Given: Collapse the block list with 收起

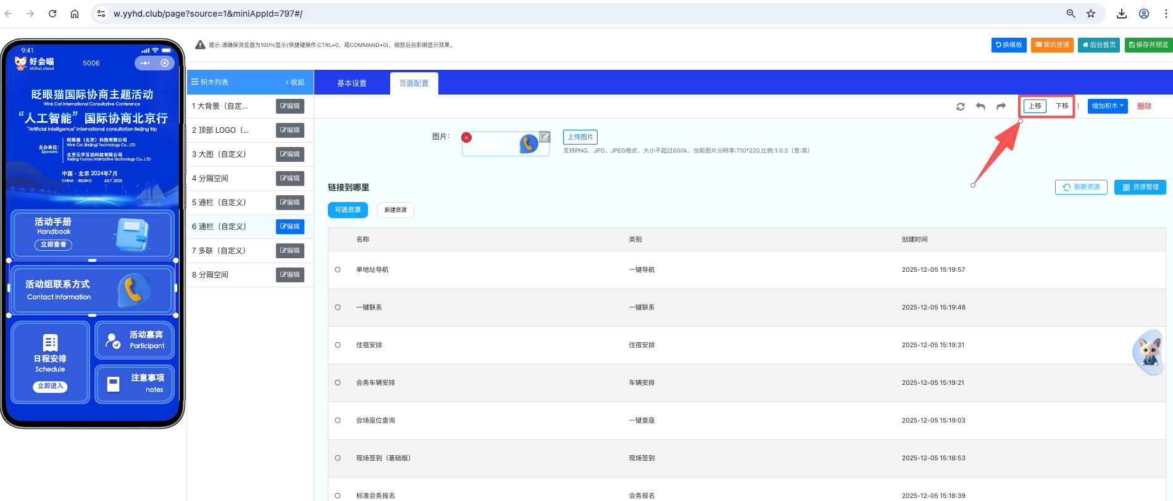Looking at the screenshot, I should pos(295,82).
